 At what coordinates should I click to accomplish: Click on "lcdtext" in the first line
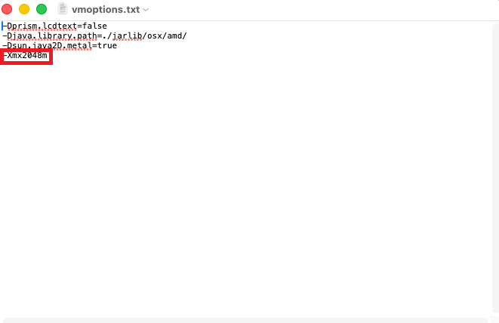[x=57, y=26]
